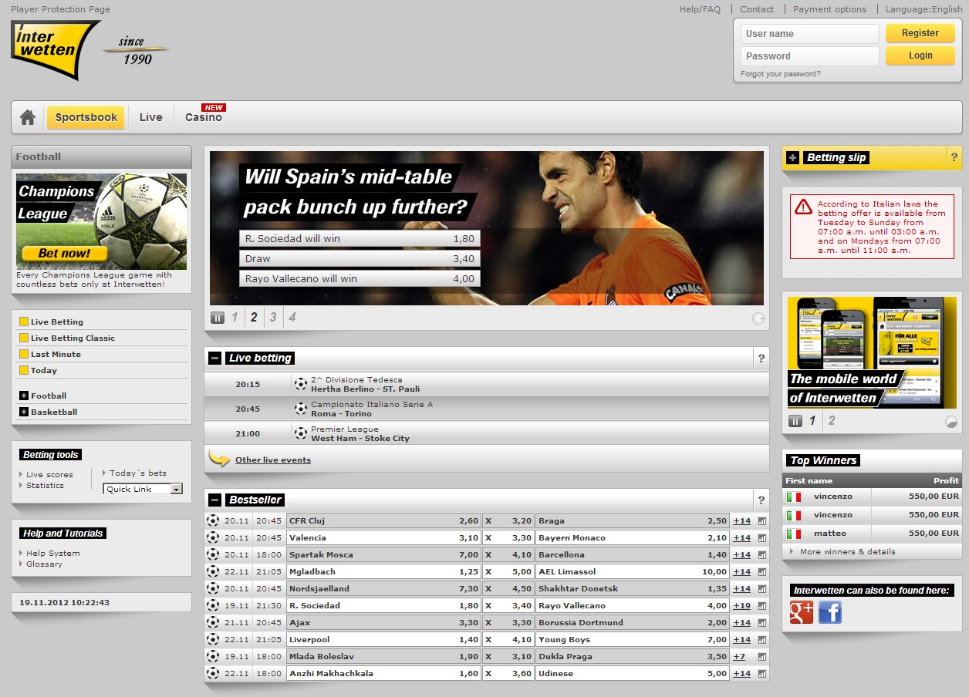Open help for Live betting panel
Screen dimensions: 969x697
(761, 358)
